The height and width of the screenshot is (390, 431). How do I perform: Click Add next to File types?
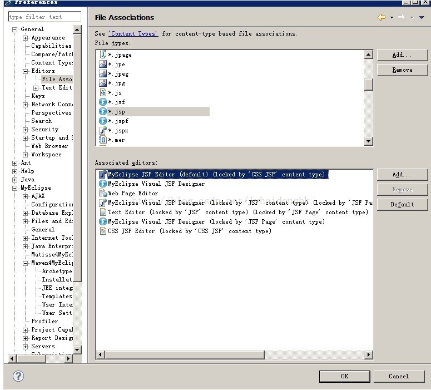coord(402,55)
